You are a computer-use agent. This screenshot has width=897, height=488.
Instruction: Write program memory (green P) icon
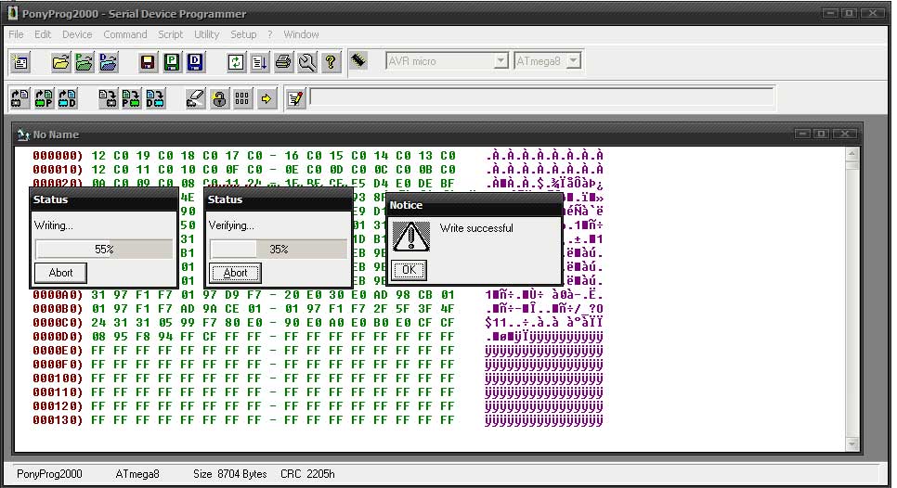click(131, 99)
